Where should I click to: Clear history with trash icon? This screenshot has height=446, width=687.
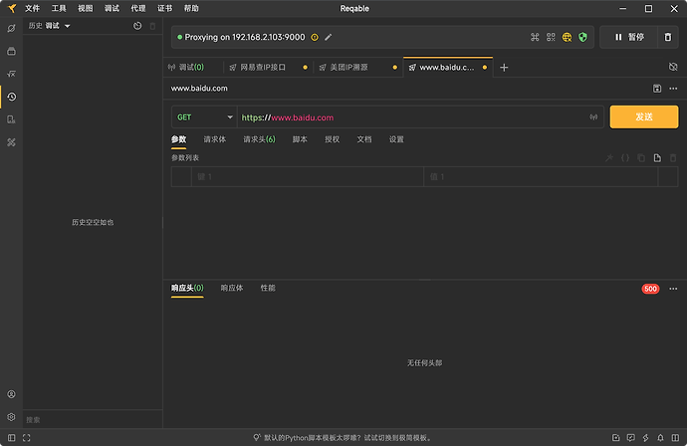[x=152, y=26]
